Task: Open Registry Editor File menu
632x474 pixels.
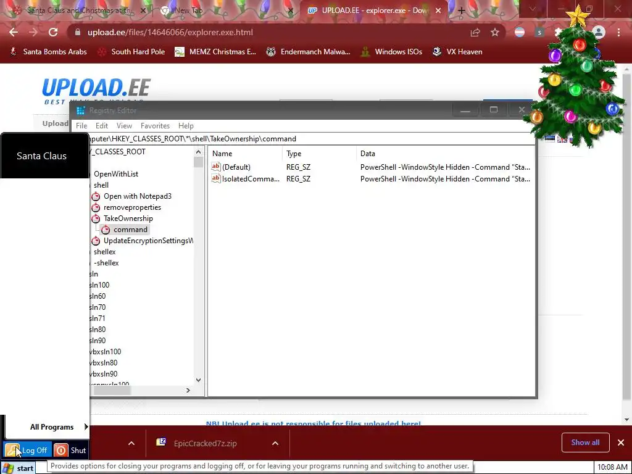Action: click(81, 126)
